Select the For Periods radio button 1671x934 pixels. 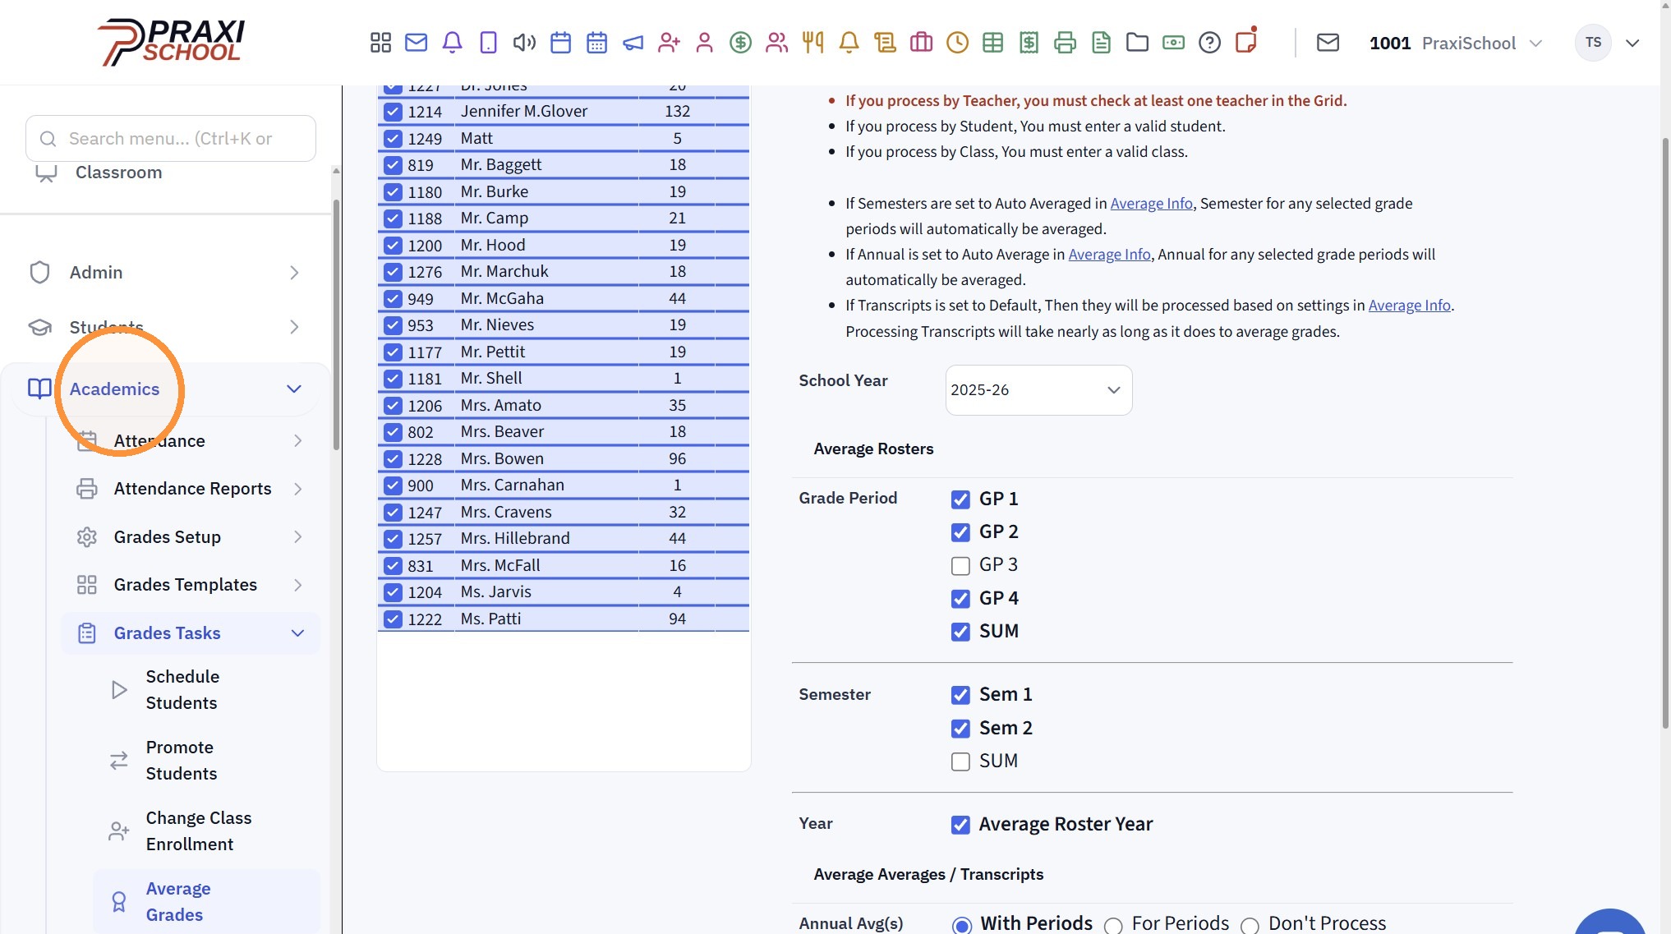click(1113, 926)
